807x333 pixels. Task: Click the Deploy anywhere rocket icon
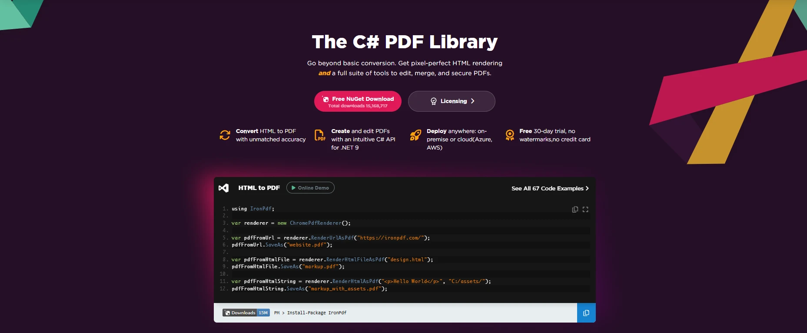[x=415, y=135]
